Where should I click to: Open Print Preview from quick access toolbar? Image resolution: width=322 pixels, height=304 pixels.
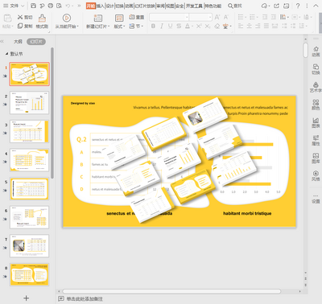(59, 6)
